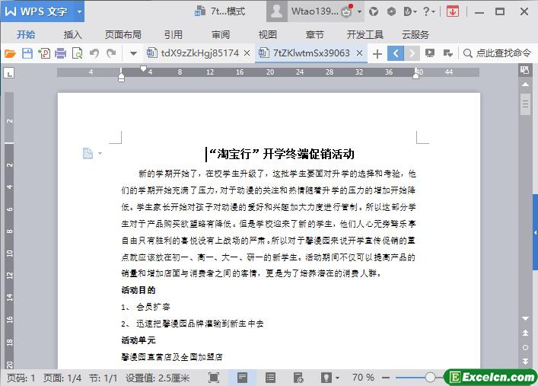Click the vertical scrollbar thumb
Viewport: 538px width, 386px height.
click(525, 104)
